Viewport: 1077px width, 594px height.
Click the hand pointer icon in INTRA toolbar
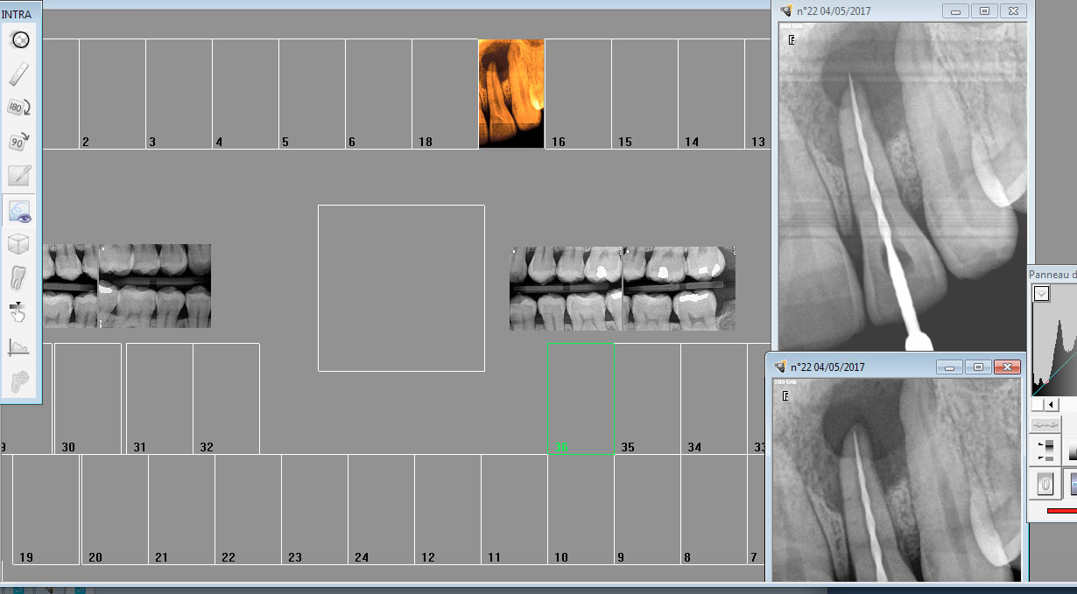[x=20, y=312]
